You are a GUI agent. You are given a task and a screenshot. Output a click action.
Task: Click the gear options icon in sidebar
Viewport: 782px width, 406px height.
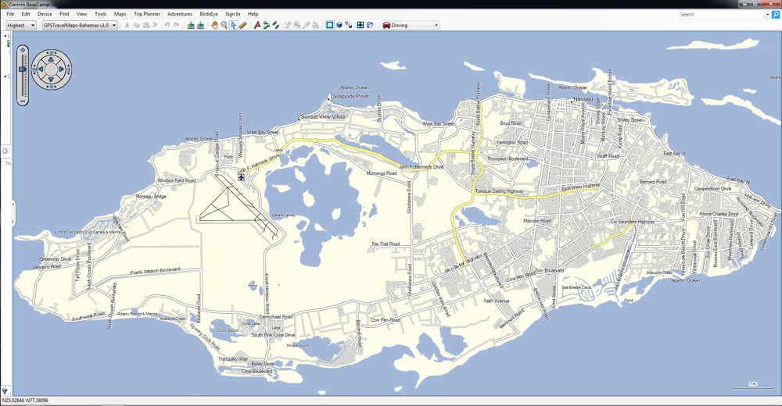5,151
